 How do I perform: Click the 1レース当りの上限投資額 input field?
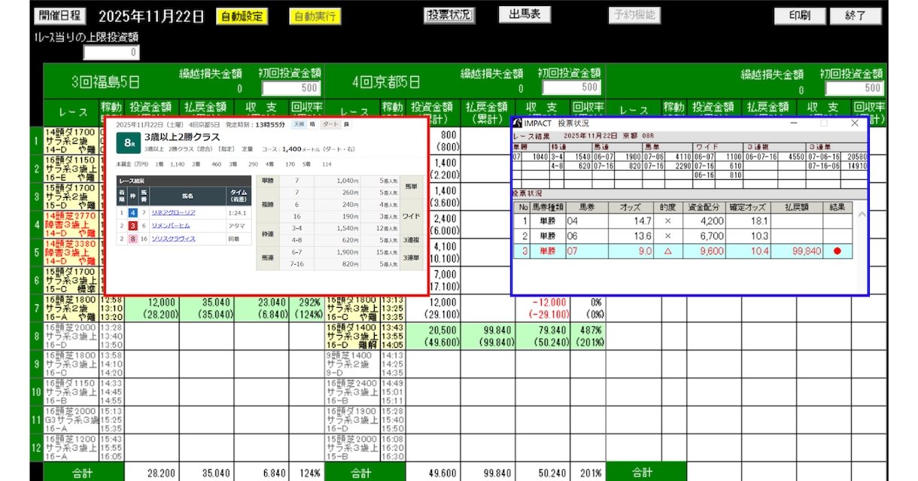tap(111, 53)
